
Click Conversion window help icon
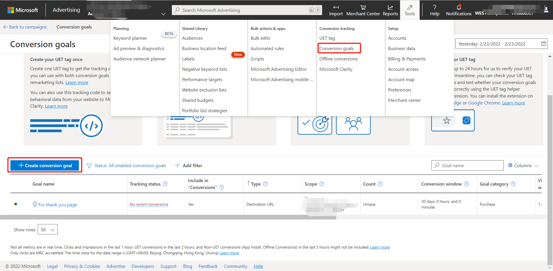466,184
